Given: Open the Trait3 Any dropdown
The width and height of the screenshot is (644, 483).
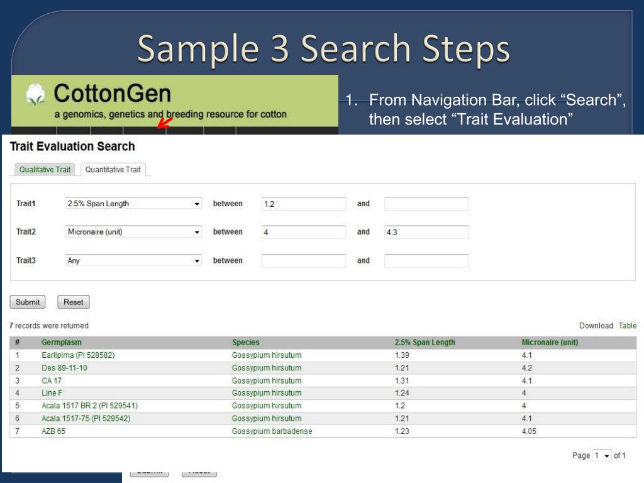Looking at the screenshot, I should (x=133, y=260).
